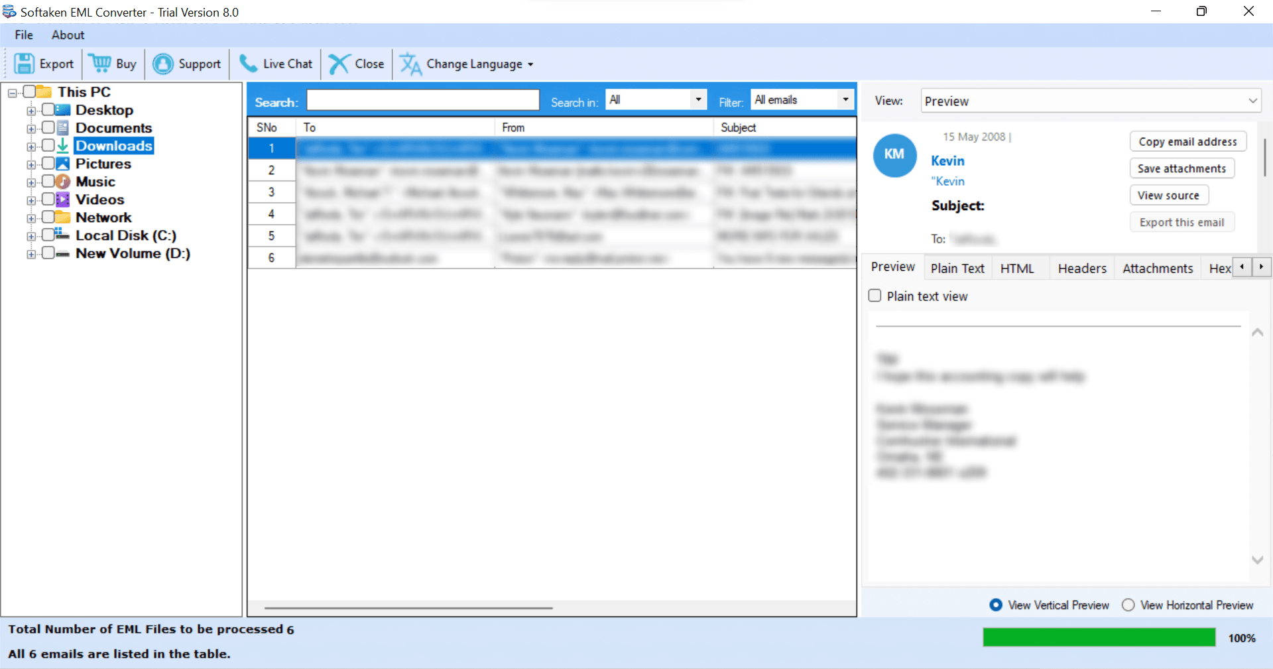Select the Documents folder icon

tap(63, 127)
